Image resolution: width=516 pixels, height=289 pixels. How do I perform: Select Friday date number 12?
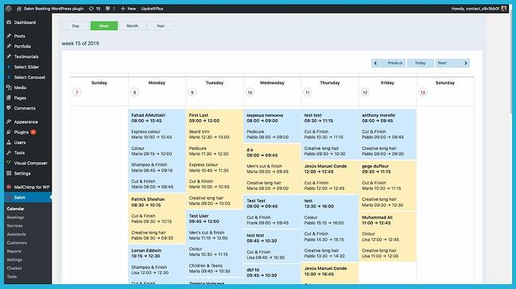click(365, 92)
